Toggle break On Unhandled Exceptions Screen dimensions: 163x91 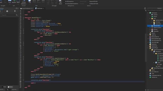click(72, 4)
